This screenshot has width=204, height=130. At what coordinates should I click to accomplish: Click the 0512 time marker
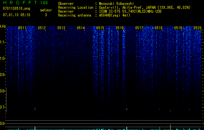(42, 28)
